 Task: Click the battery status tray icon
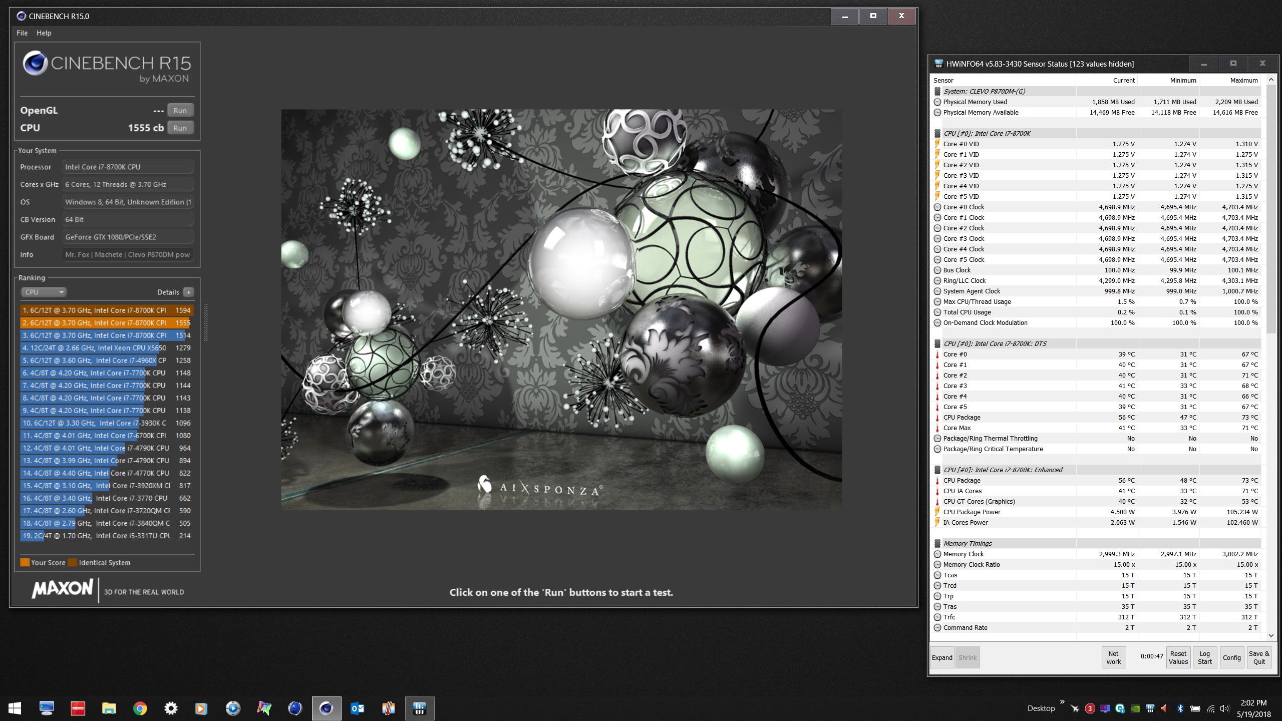[1195, 708]
